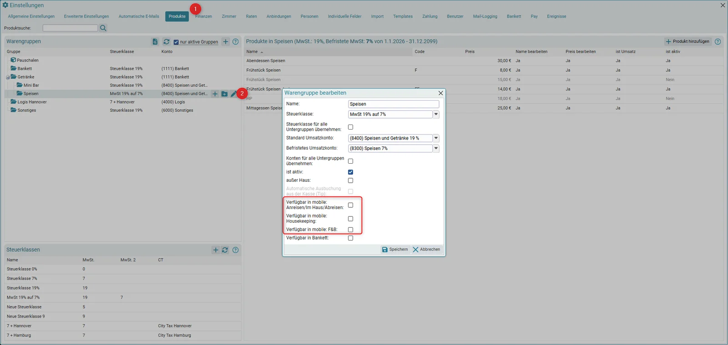
Task: Select the Logis Hannover folder icon
Action: 14,102
